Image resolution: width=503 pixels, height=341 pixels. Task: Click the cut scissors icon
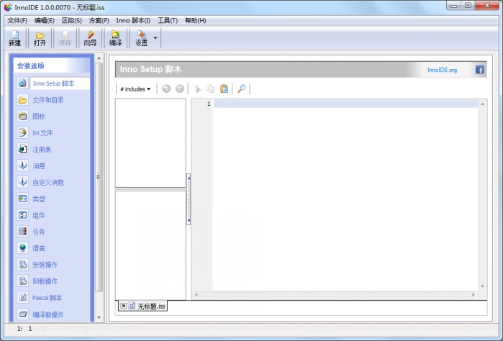197,88
